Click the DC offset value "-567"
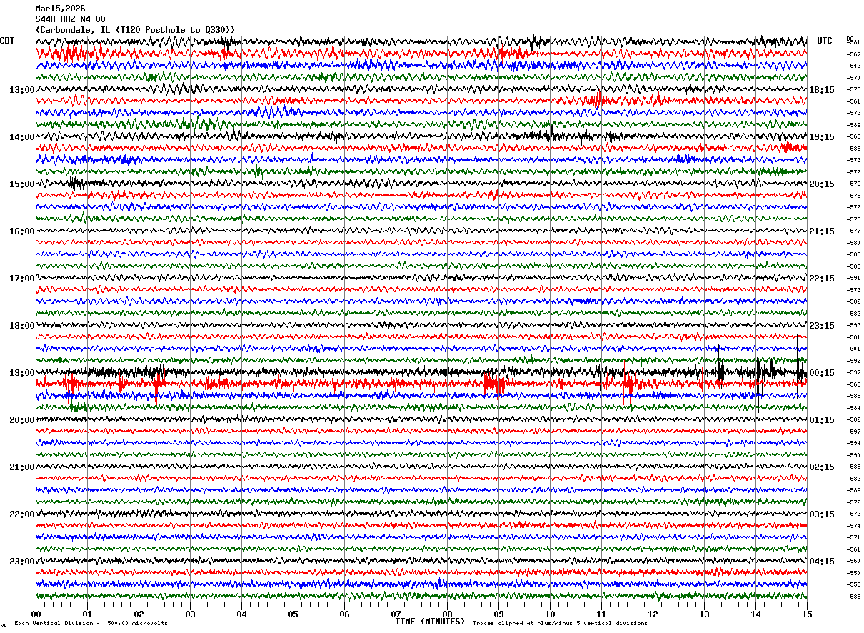This screenshot has height=633, width=864. [853, 54]
